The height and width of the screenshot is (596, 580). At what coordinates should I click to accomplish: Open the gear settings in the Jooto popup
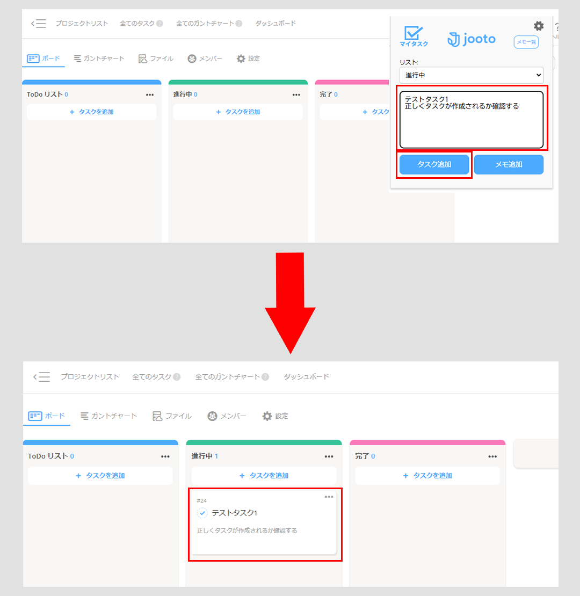click(538, 26)
